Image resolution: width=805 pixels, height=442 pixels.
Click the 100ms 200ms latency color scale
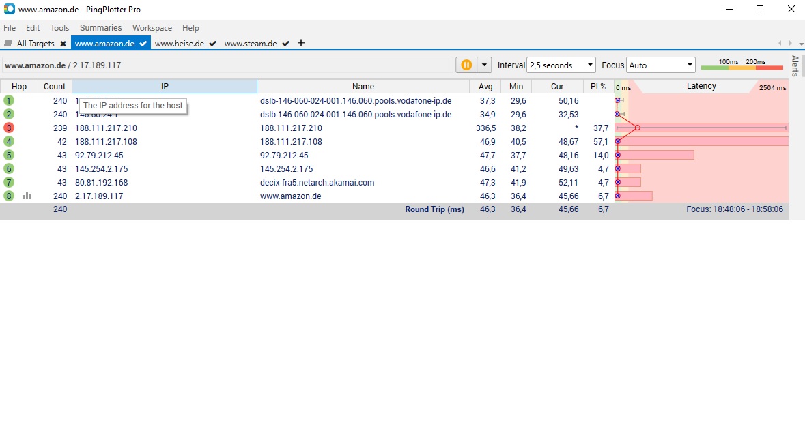tap(742, 65)
